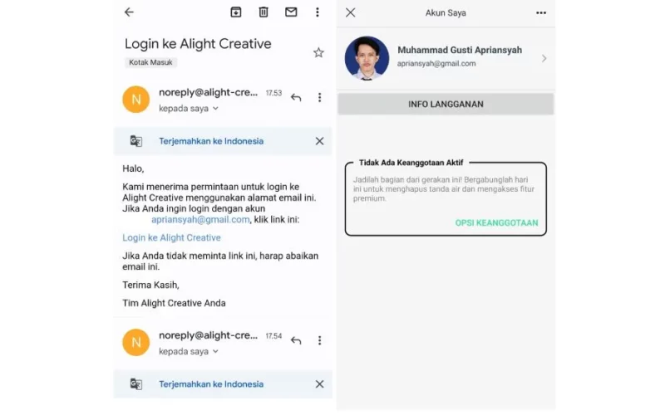This screenshot has width=665, height=415.
Task: Reply to the 17.53 message
Action: [296, 98]
